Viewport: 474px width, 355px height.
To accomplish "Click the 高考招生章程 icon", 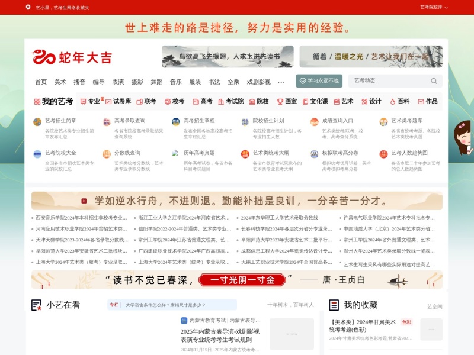I will coord(176,122).
